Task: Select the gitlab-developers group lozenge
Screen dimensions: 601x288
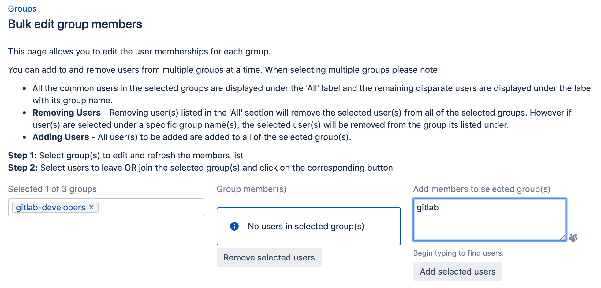Action: [50, 207]
